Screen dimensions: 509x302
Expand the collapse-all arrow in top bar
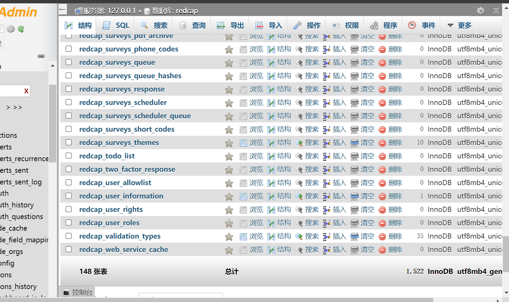[x=496, y=11]
